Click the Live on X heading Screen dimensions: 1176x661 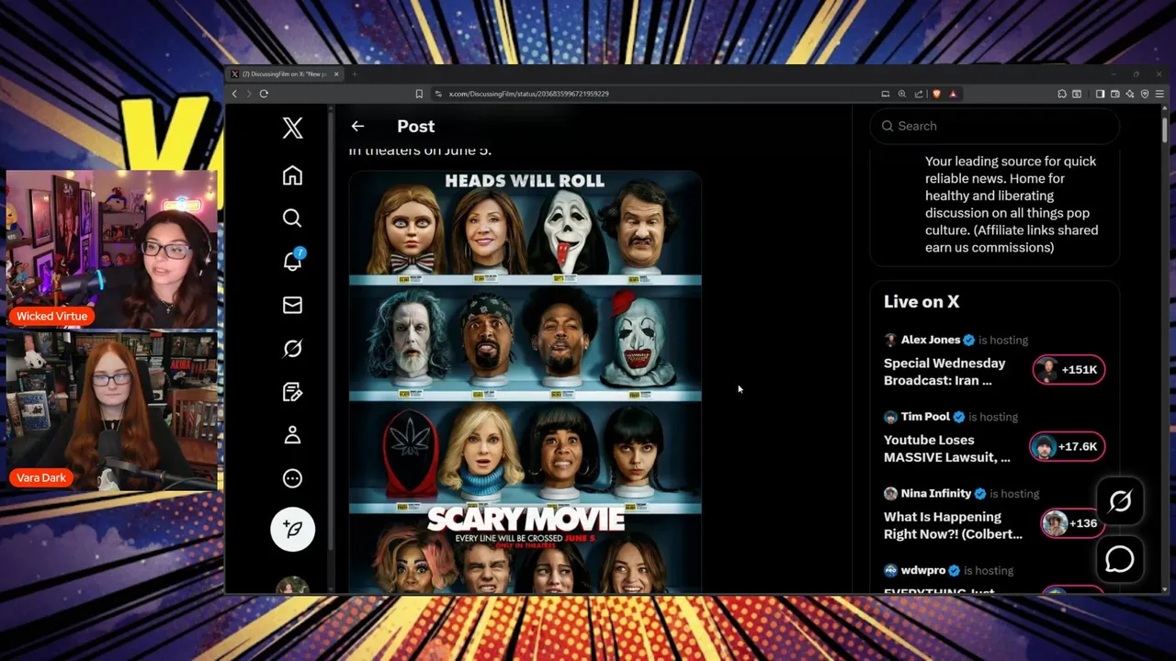(x=922, y=301)
